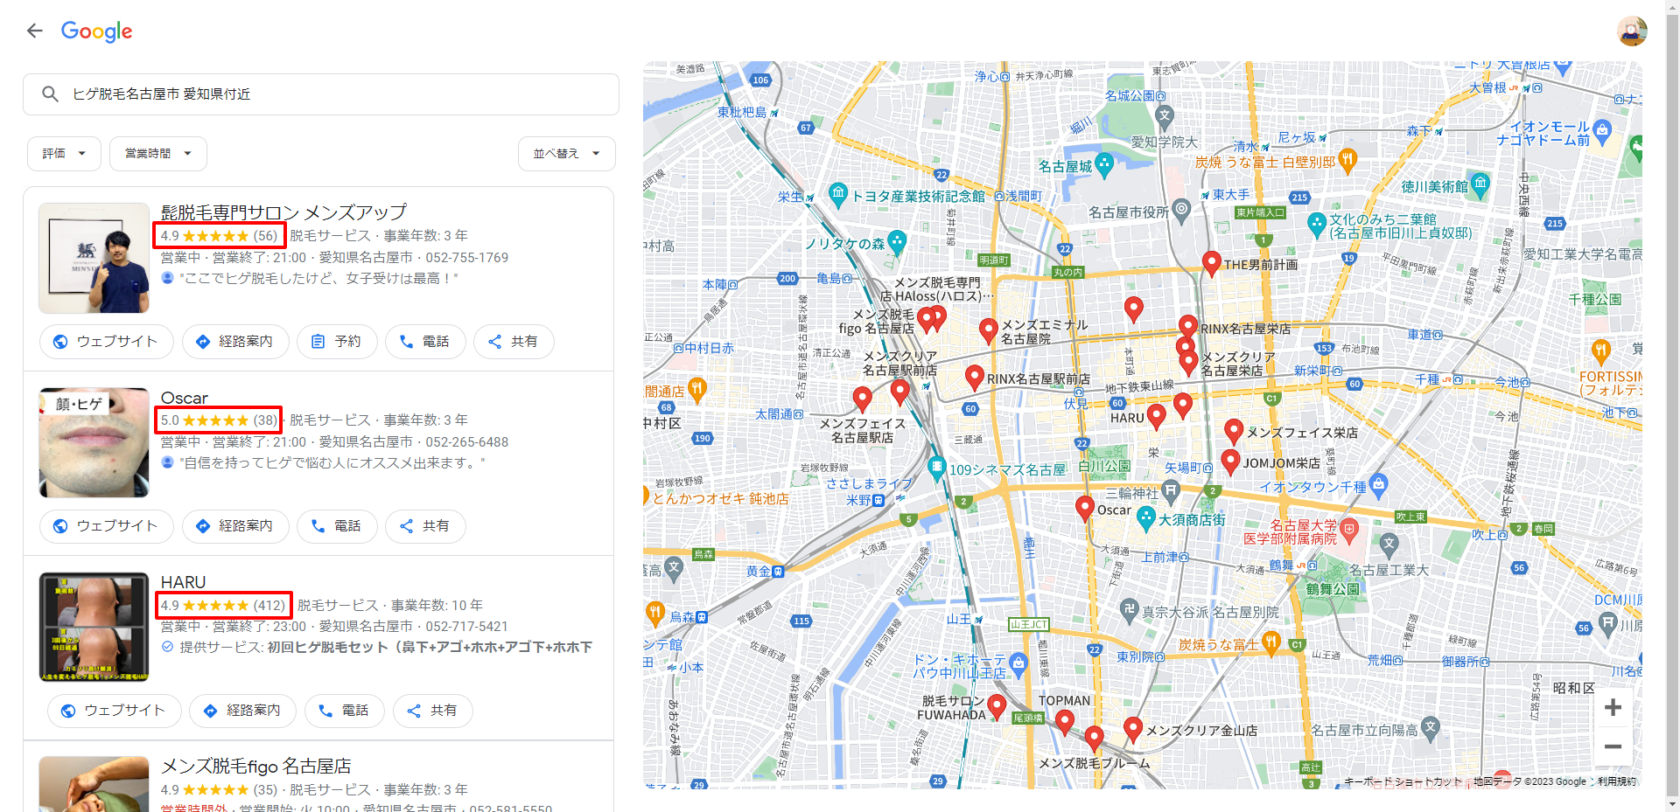Expand the 営業時間 hours filter
Screen dimensions: 1680x812
(x=158, y=154)
